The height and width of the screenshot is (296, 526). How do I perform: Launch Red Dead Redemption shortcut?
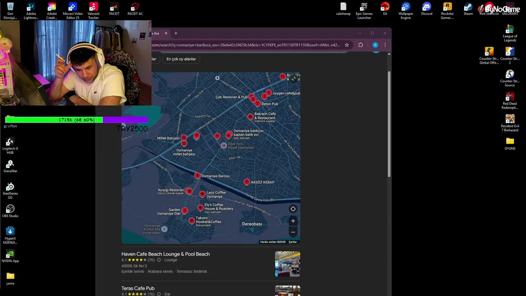510,101
